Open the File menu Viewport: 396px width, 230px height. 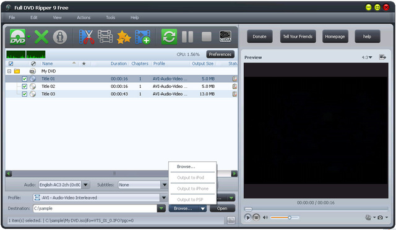(12, 17)
